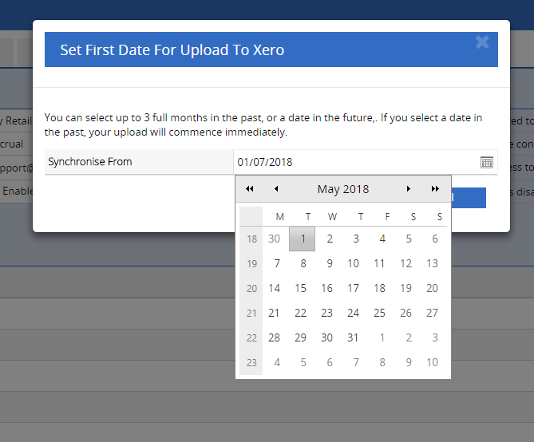Choose May 30 in week 22 row

tap(328, 337)
